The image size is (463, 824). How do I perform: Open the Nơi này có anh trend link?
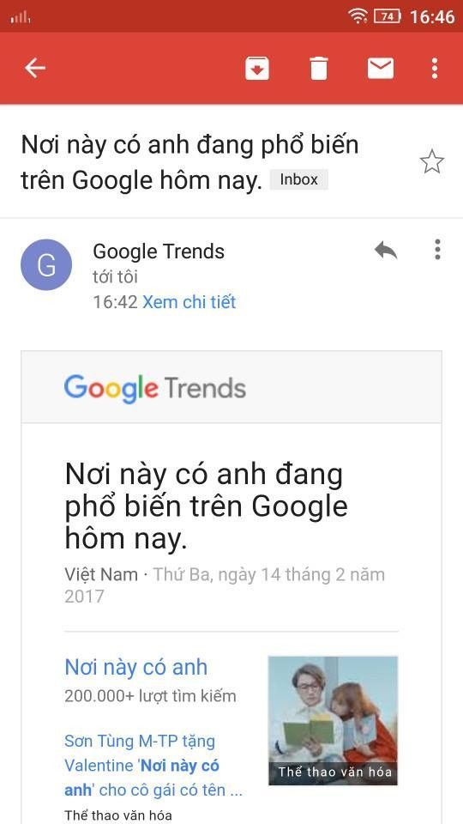[x=136, y=668]
